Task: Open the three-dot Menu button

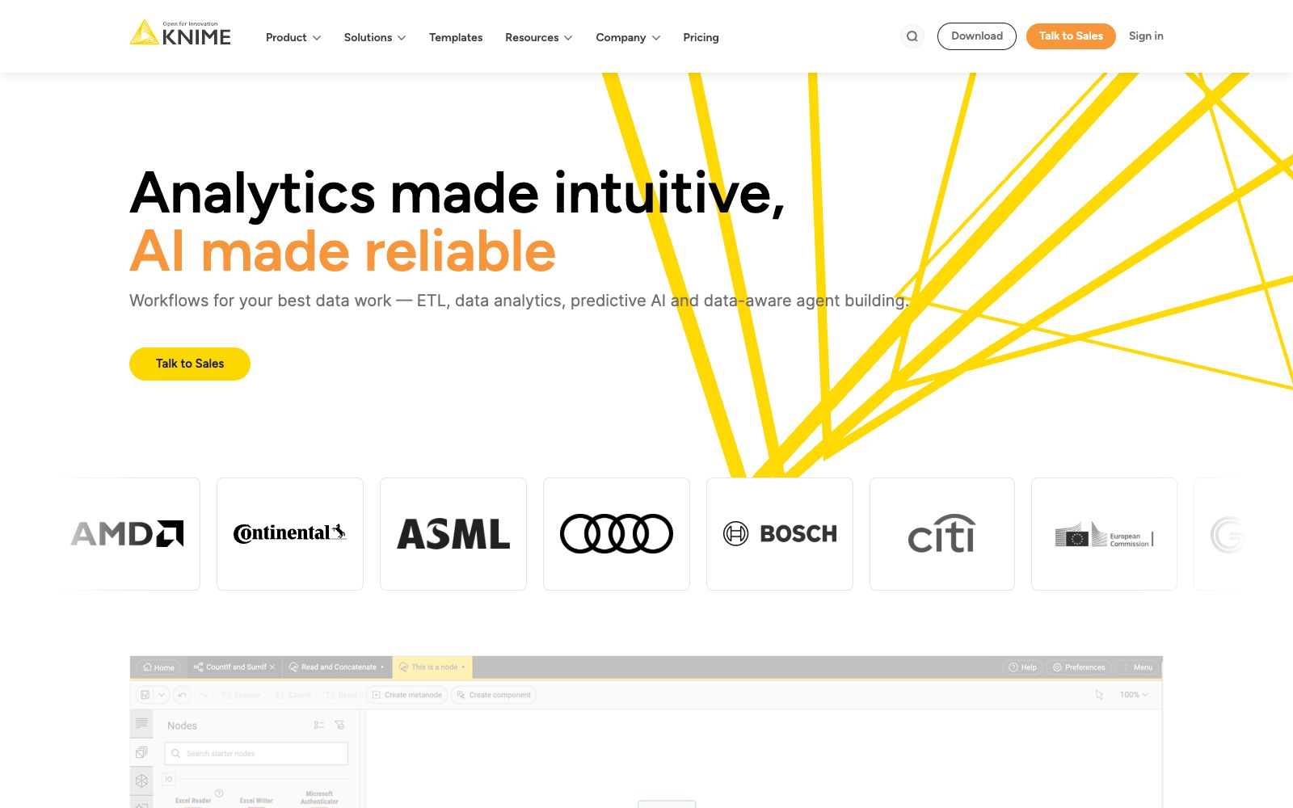Action: point(1137,667)
